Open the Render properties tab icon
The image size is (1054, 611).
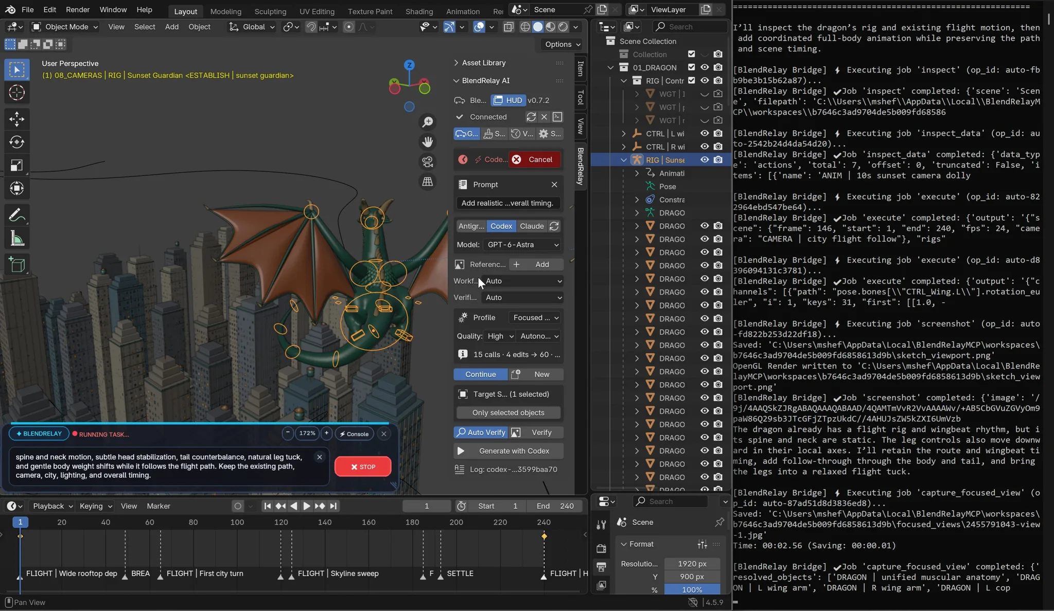[x=601, y=548]
